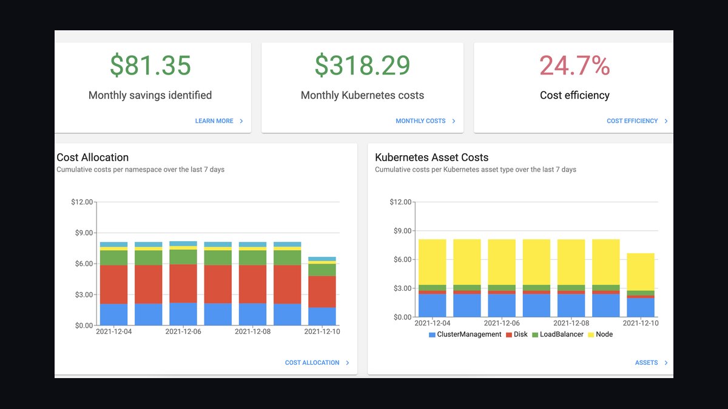Click the chevron beside COST EFFICIENCY link

666,121
